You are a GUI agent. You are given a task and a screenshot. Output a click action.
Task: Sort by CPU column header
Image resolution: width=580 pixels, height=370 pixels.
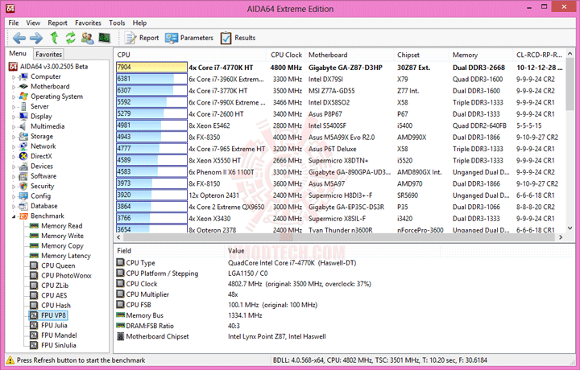coord(190,55)
